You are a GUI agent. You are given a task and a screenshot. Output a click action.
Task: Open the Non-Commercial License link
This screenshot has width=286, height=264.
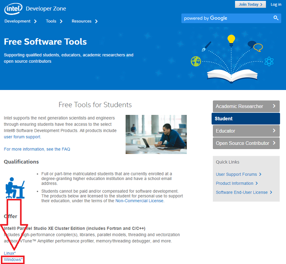point(139,201)
